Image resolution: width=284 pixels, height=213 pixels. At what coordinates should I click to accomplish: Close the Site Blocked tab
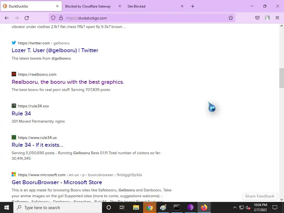click(x=182, y=6)
